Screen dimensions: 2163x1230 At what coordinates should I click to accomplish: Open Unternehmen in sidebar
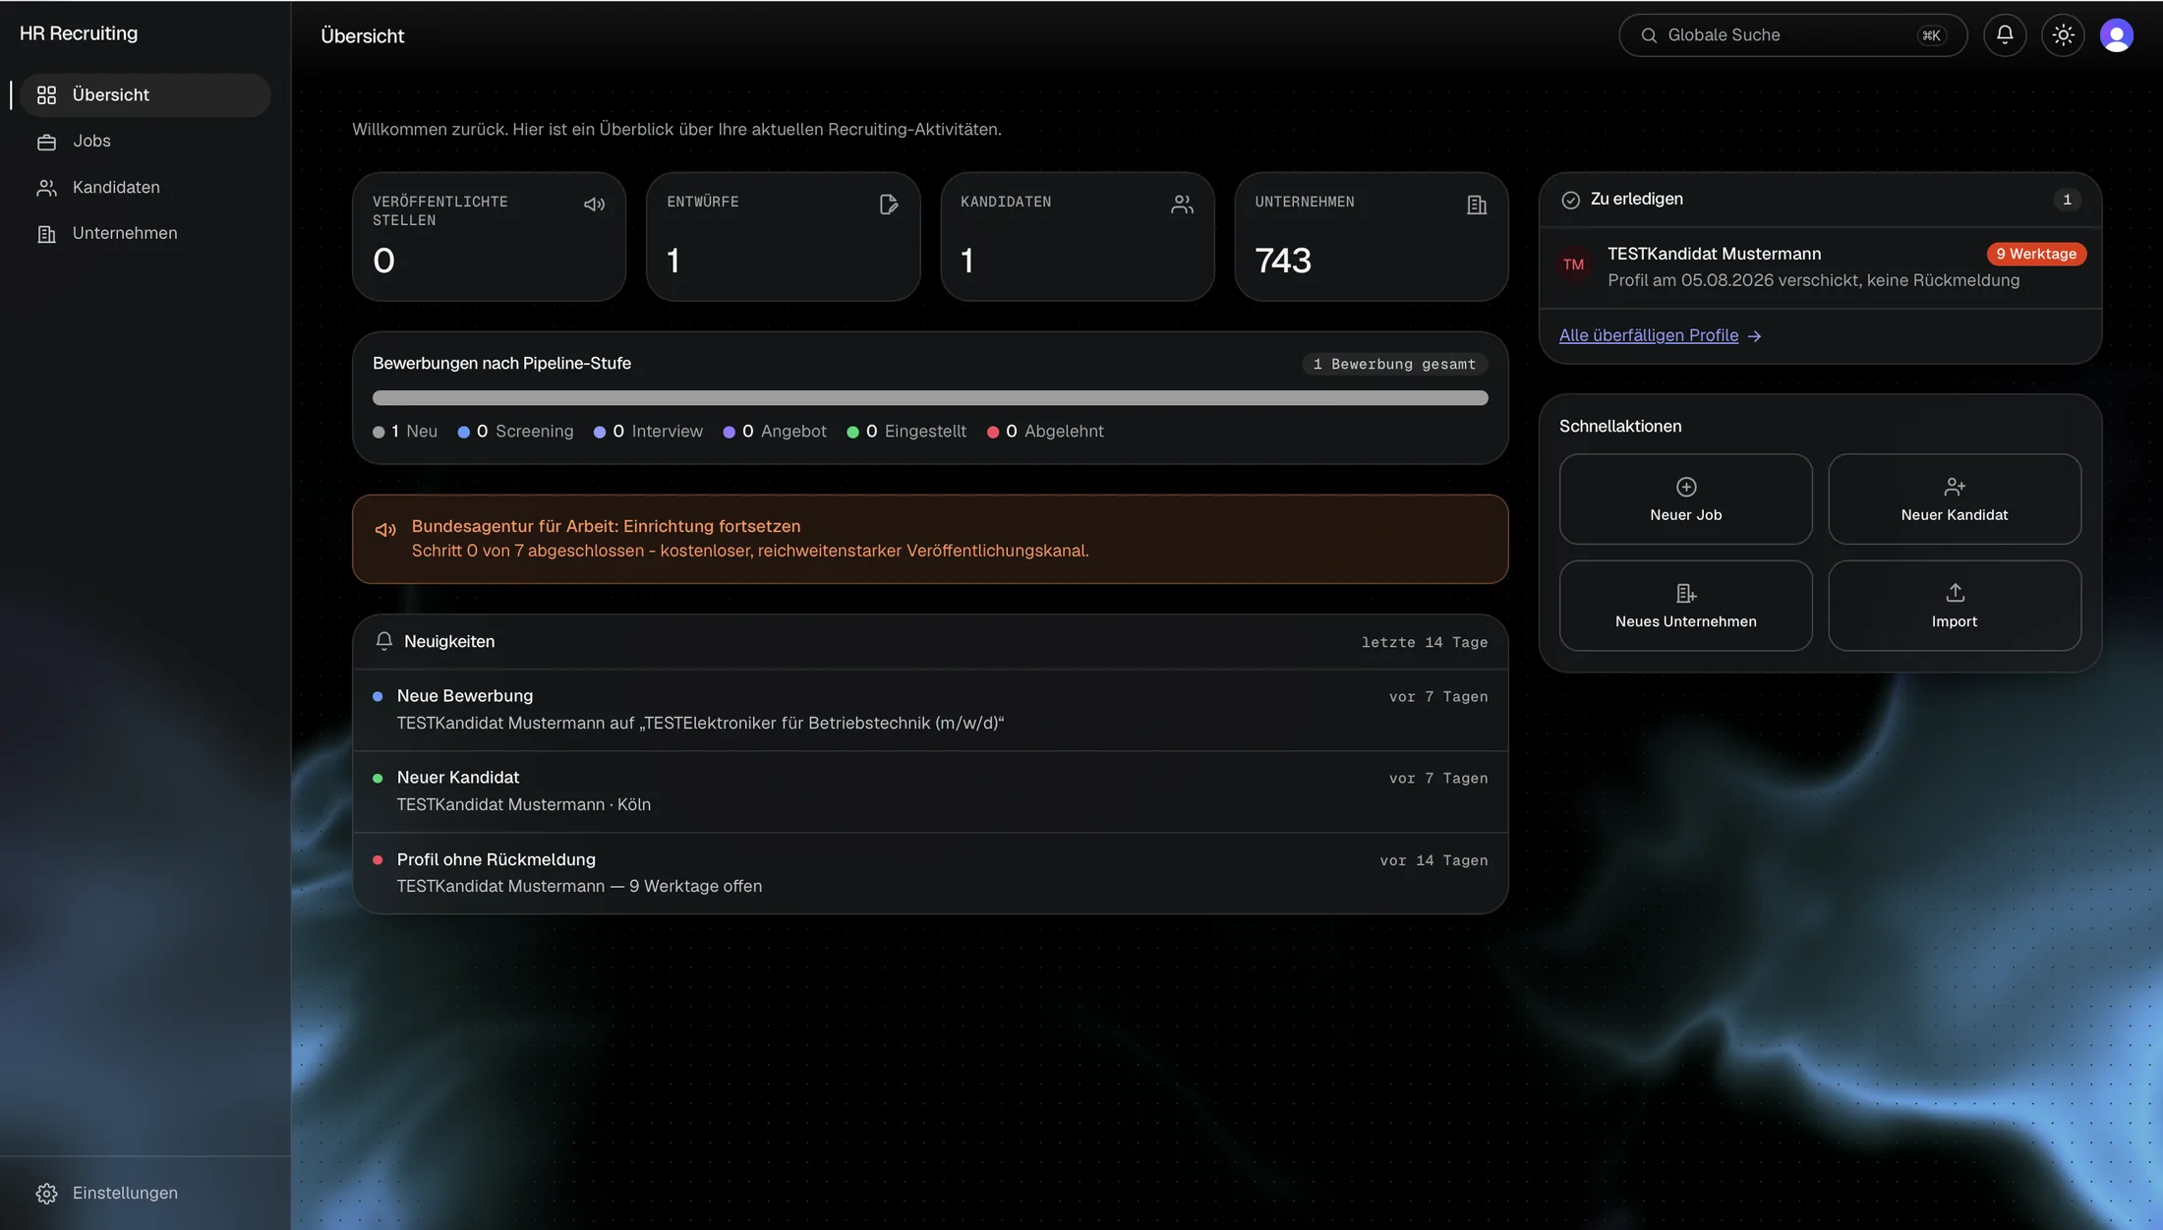pos(145,233)
